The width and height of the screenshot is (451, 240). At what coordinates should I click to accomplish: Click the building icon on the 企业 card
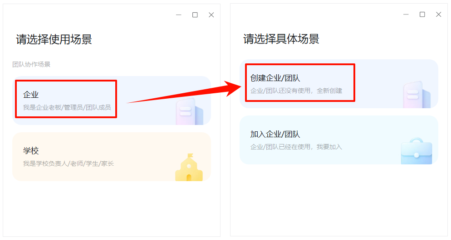pyautogui.click(x=186, y=111)
